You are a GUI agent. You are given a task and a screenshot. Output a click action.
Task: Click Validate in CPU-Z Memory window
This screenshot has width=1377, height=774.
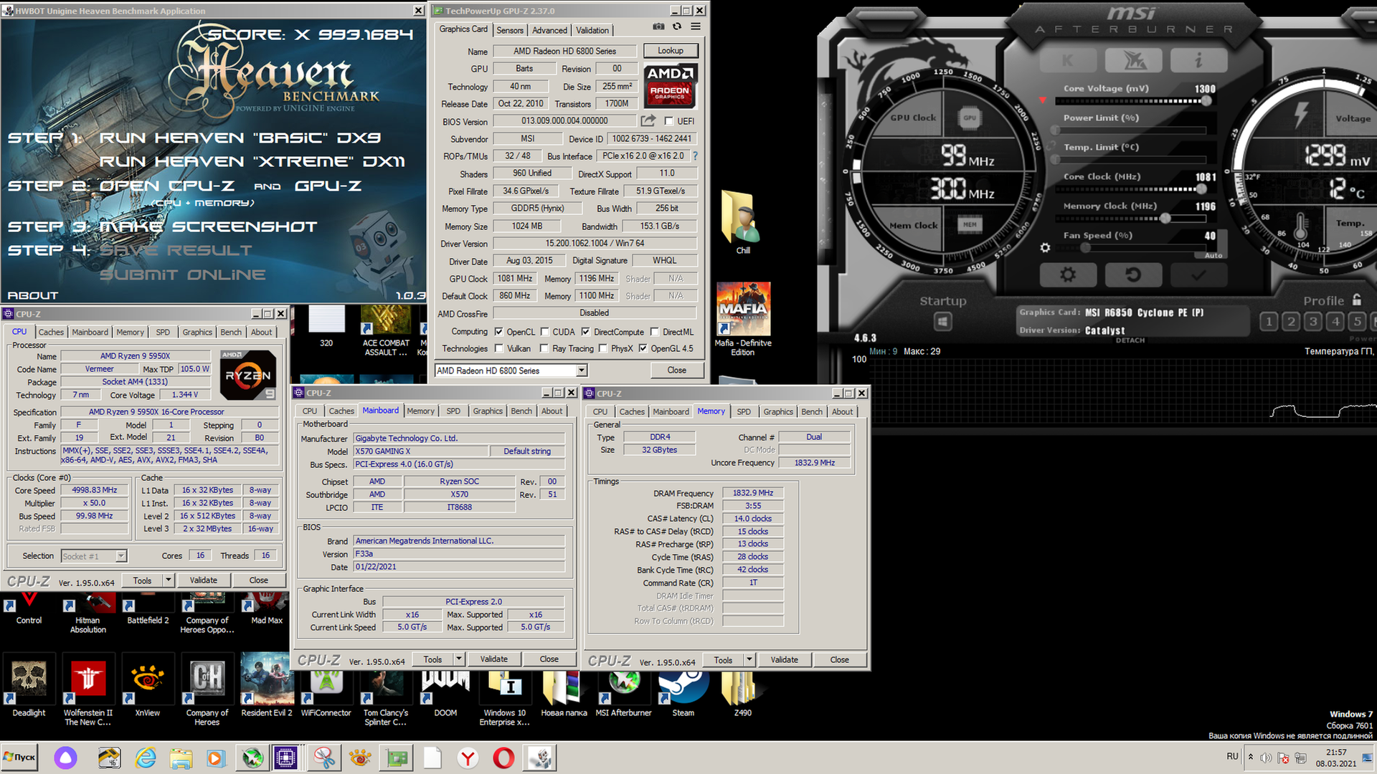784,659
